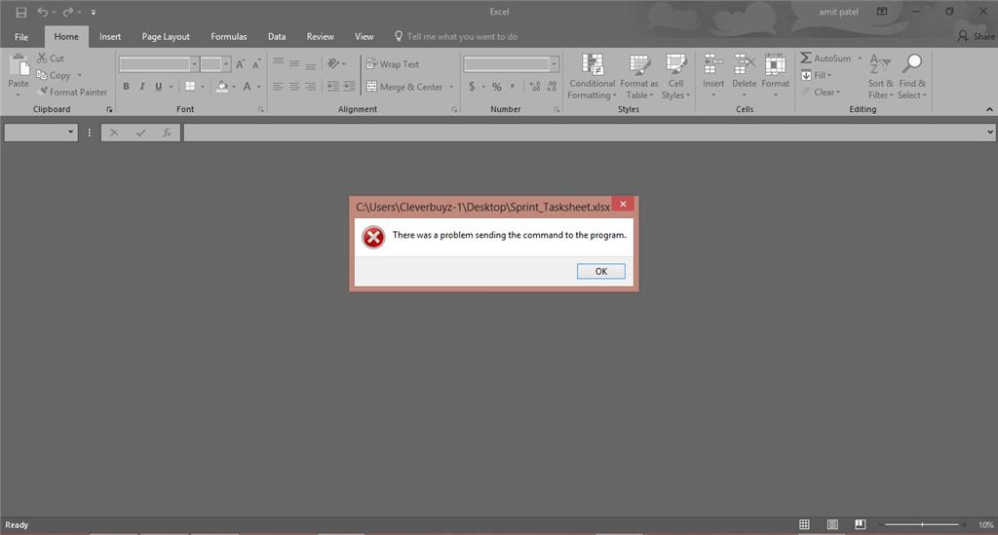
Task: Click Increase Font Size icon
Action: coord(240,64)
